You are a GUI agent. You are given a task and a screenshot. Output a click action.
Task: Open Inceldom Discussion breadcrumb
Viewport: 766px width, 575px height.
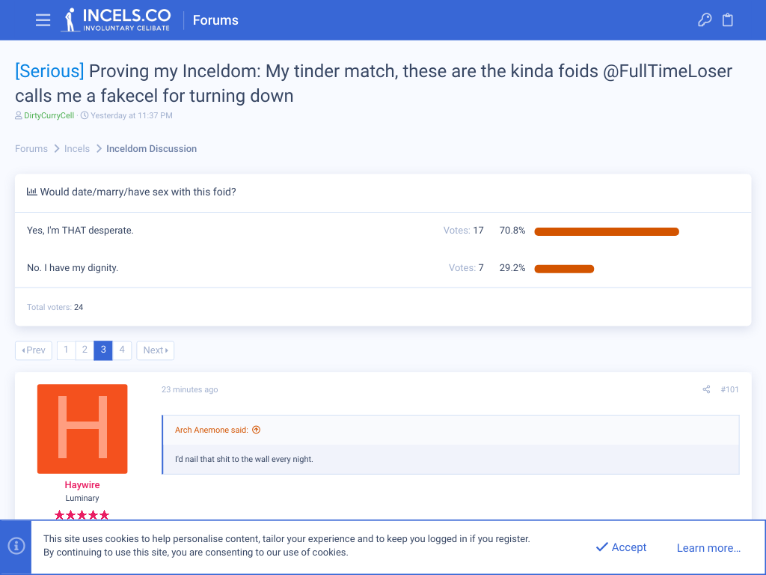tap(151, 149)
